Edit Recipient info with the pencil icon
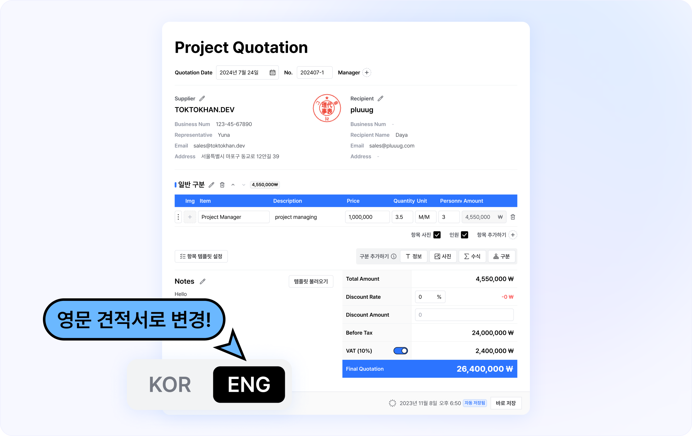The height and width of the screenshot is (436, 692). point(380,99)
